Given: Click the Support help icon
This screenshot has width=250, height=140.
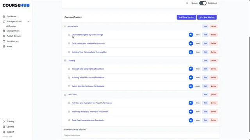Looking at the screenshot, I should pyautogui.click(x=4, y=132).
